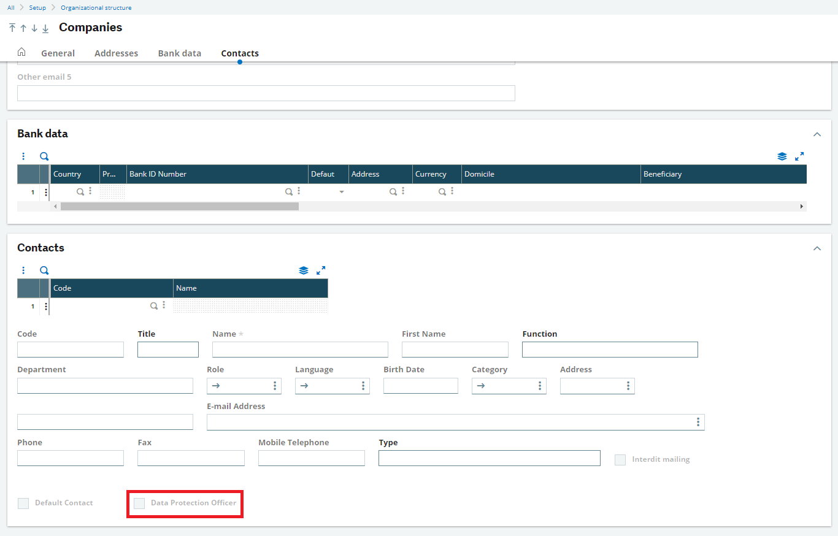The image size is (838, 536).
Task: Open the home icon tab
Action: 21,52
